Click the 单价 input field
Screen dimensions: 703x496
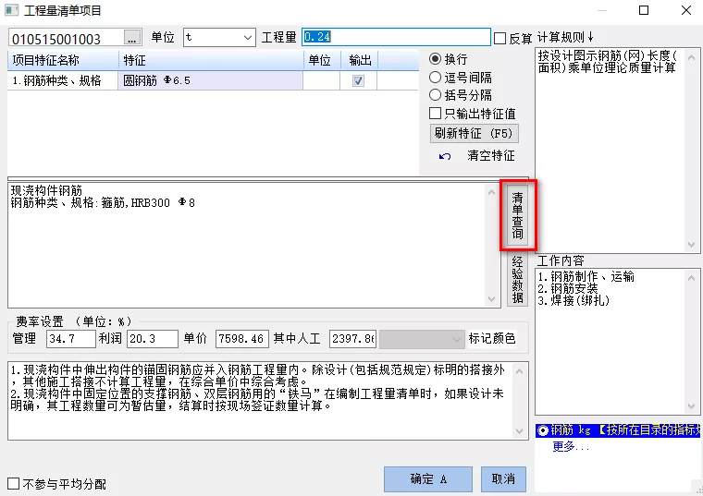[241, 339]
